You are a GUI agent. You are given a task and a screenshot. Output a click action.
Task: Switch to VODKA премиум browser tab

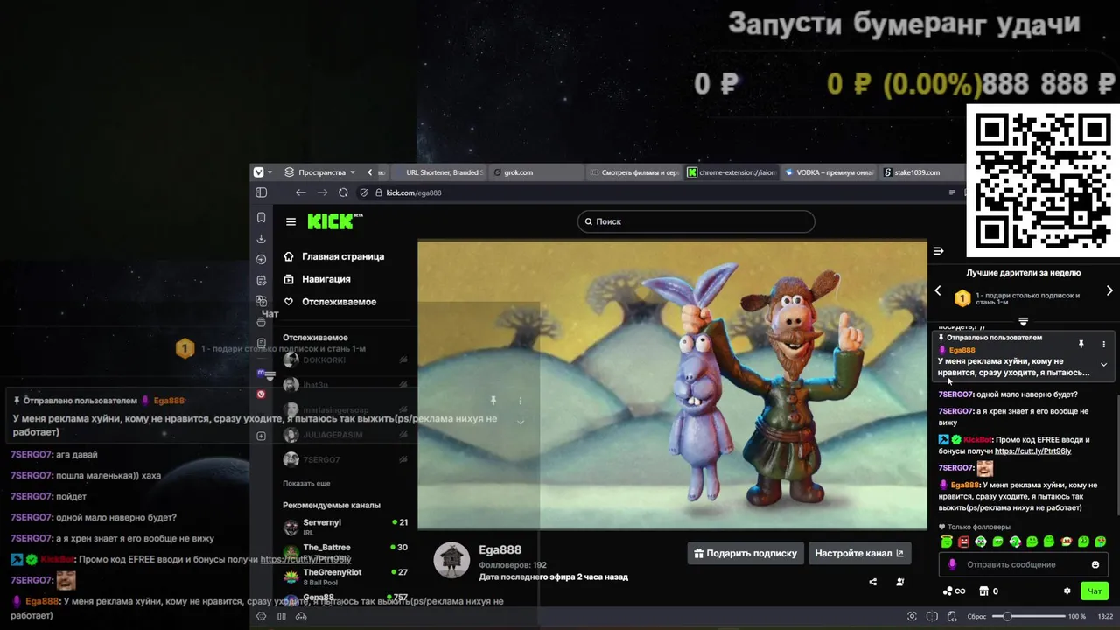click(829, 172)
